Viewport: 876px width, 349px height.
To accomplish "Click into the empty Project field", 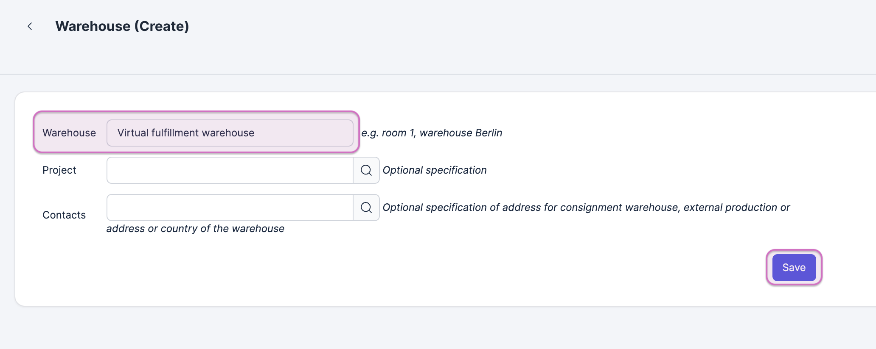I will click(x=230, y=170).
